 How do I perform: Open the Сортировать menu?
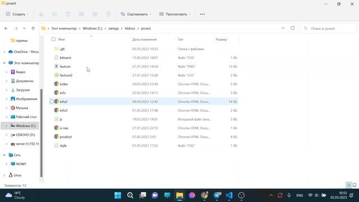(x=136, y=14)
